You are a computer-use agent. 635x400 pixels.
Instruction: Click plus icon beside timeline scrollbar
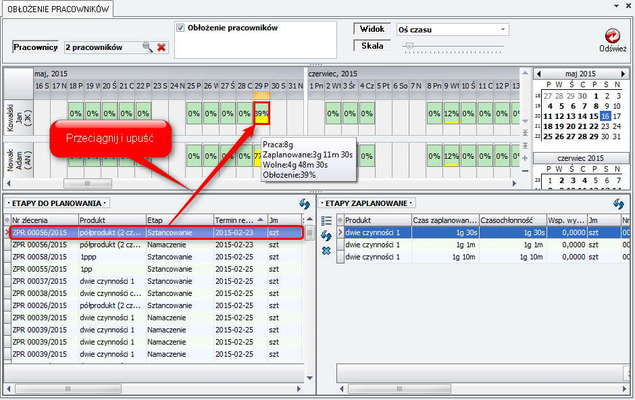pos(526,157)
